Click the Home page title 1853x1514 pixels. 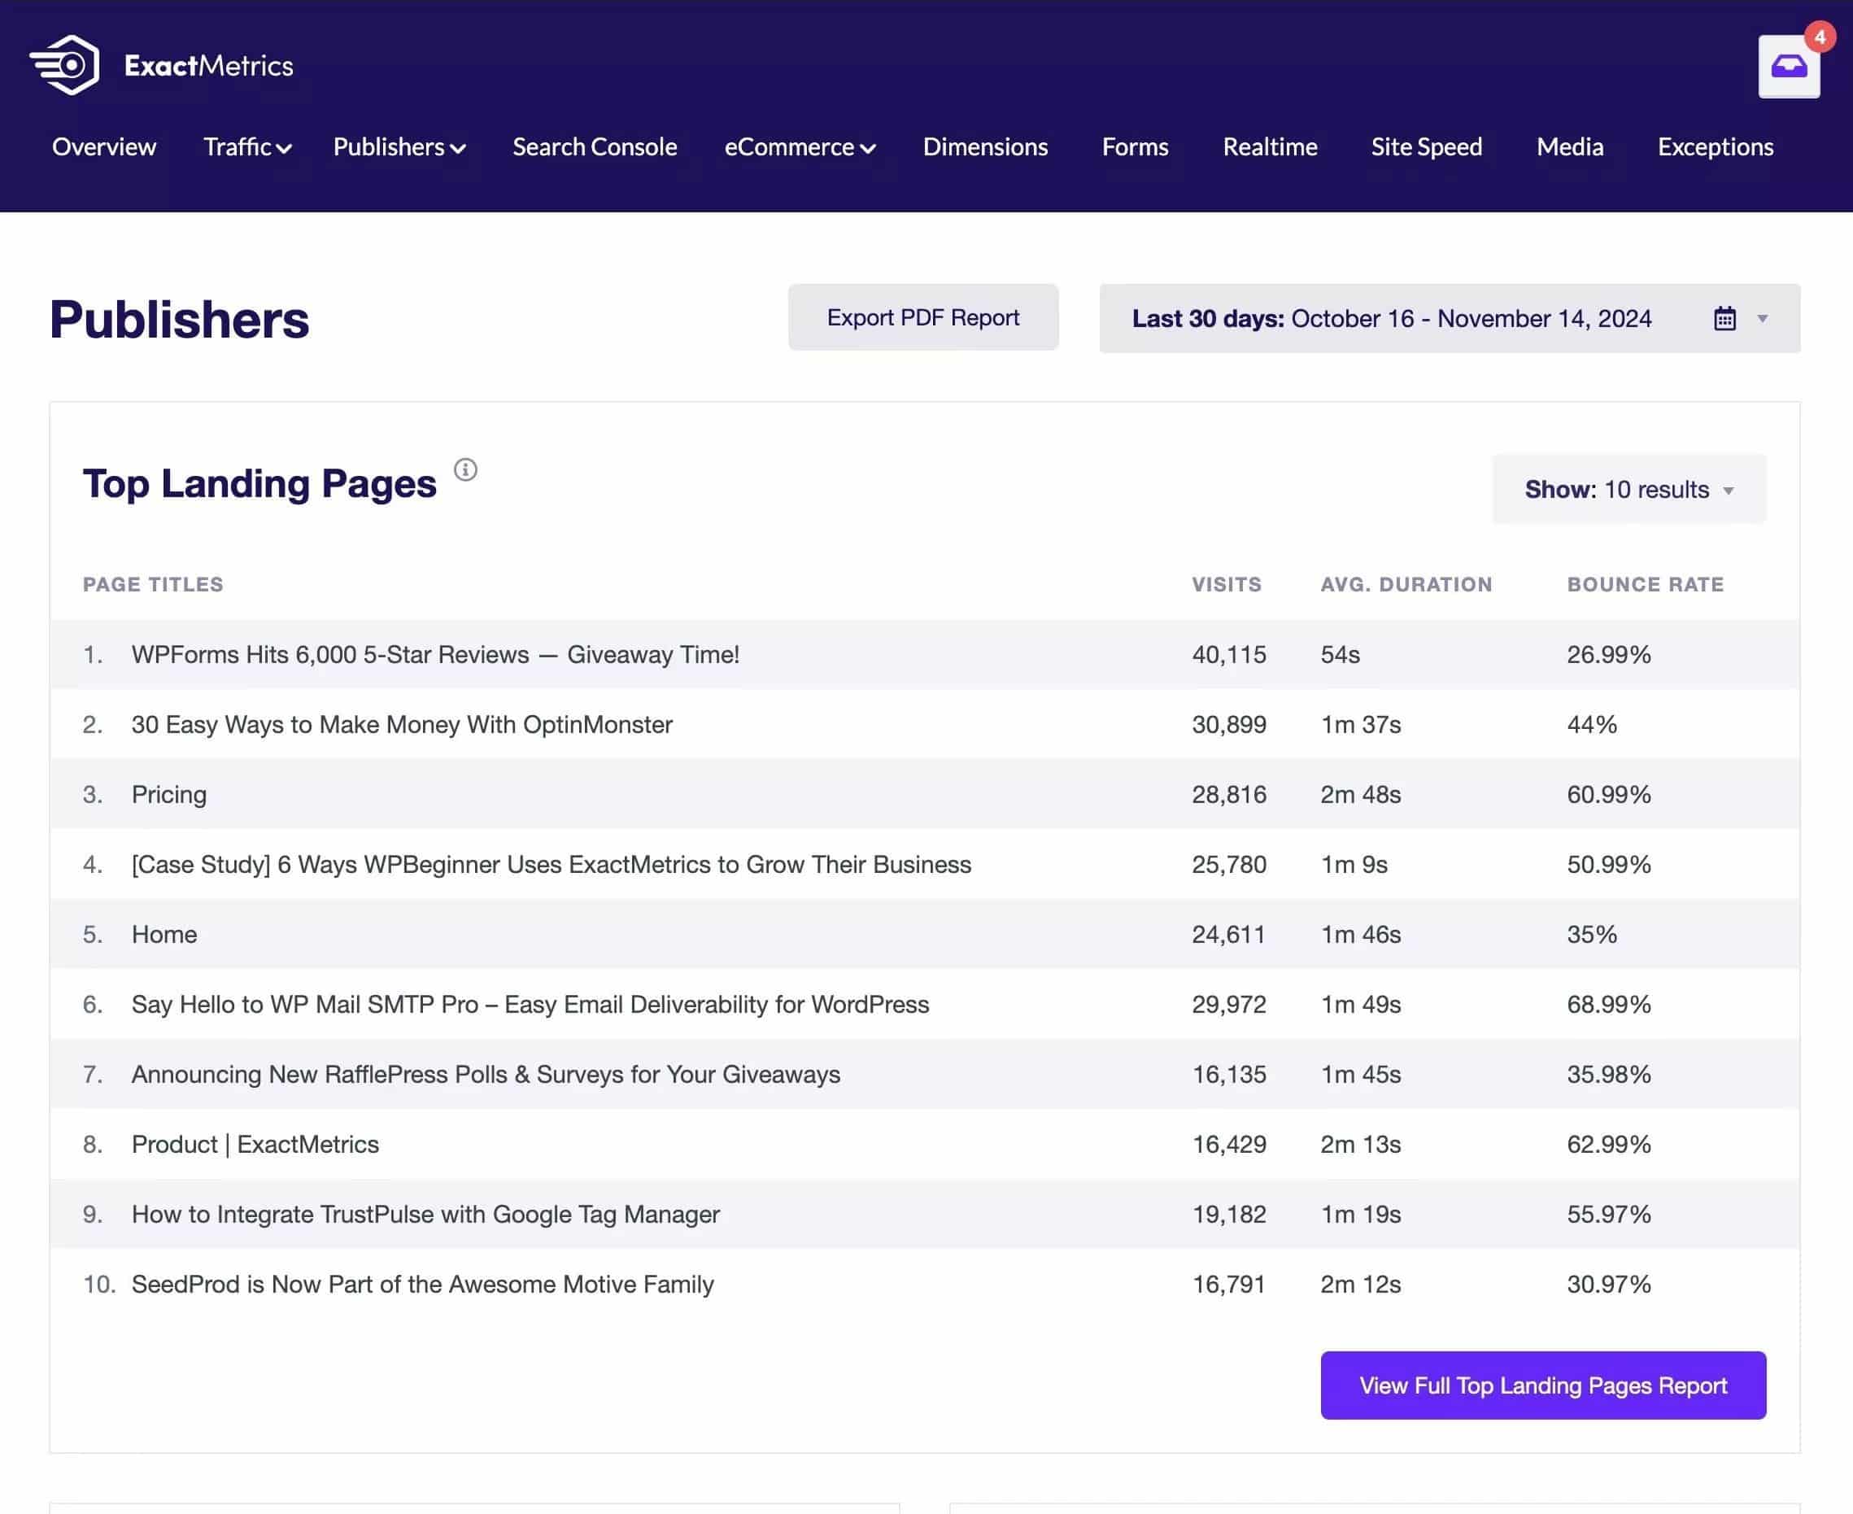(x=164, y=934)
